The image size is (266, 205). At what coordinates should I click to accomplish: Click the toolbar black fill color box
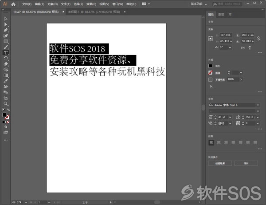4,115
